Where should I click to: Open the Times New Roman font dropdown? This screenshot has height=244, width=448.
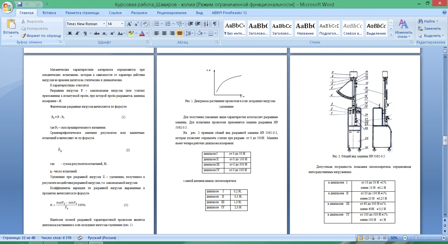coord(104,24)
